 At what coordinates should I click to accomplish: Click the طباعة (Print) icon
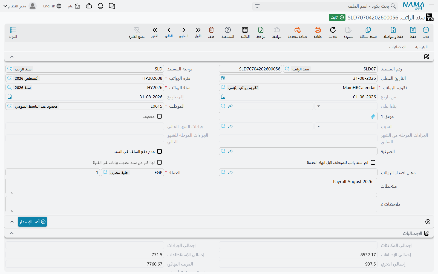tap(318, 30)
